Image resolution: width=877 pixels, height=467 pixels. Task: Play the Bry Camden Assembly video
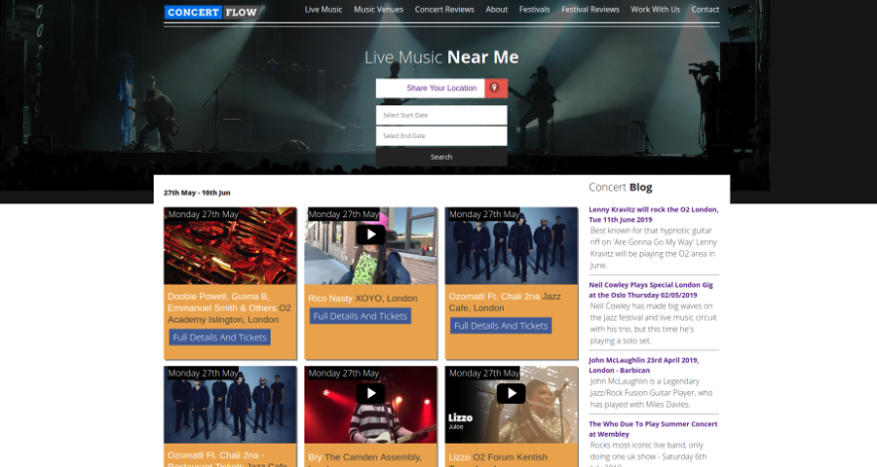[370, 393]
